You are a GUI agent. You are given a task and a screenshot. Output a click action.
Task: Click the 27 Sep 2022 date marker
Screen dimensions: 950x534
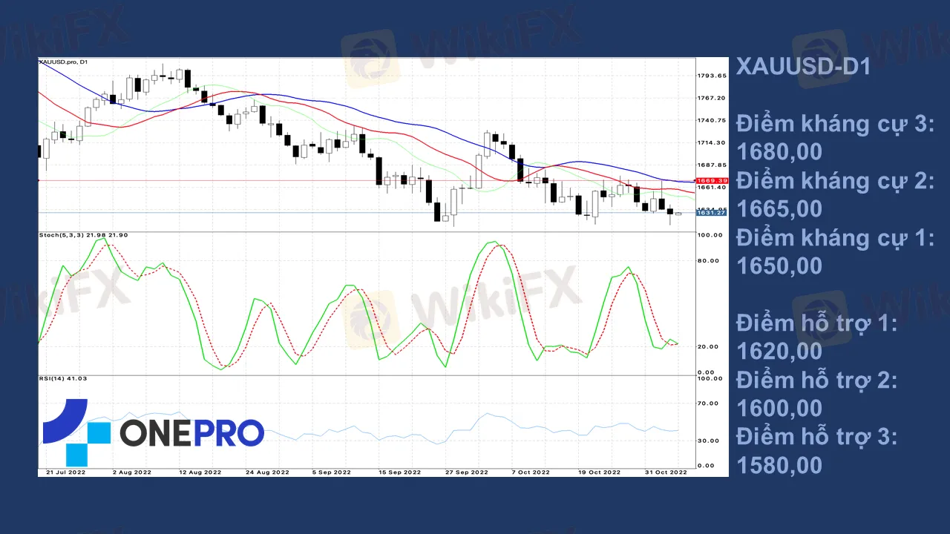(x=467, y=472)
